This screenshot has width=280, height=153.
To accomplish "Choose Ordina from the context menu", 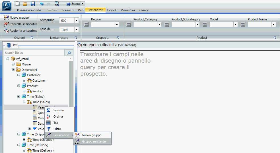I will point(59,116).
